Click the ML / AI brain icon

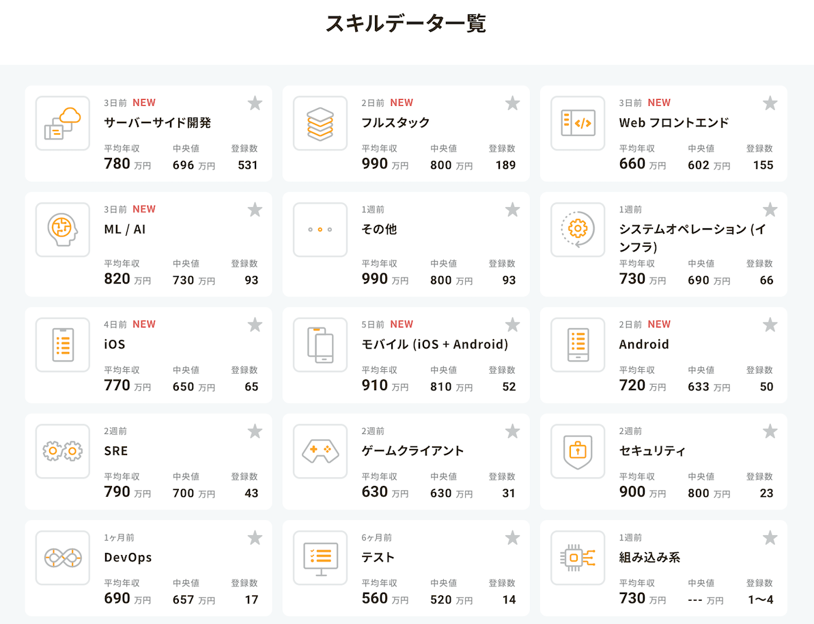coord(63,230)
